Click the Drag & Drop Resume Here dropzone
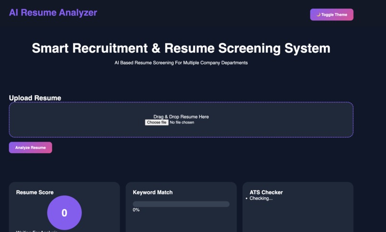Viewport: 386px width, 232px height. [181, 120]
